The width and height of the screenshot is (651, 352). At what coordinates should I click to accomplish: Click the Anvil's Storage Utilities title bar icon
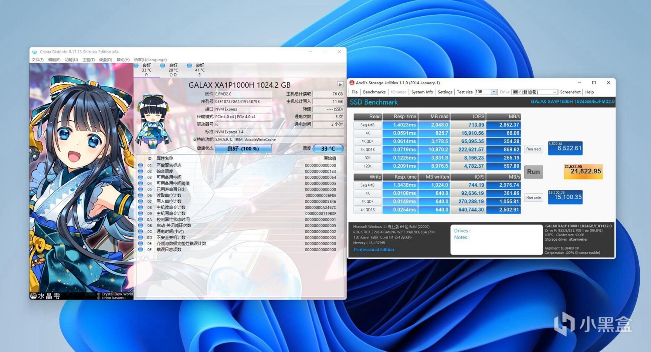point(352,83)
